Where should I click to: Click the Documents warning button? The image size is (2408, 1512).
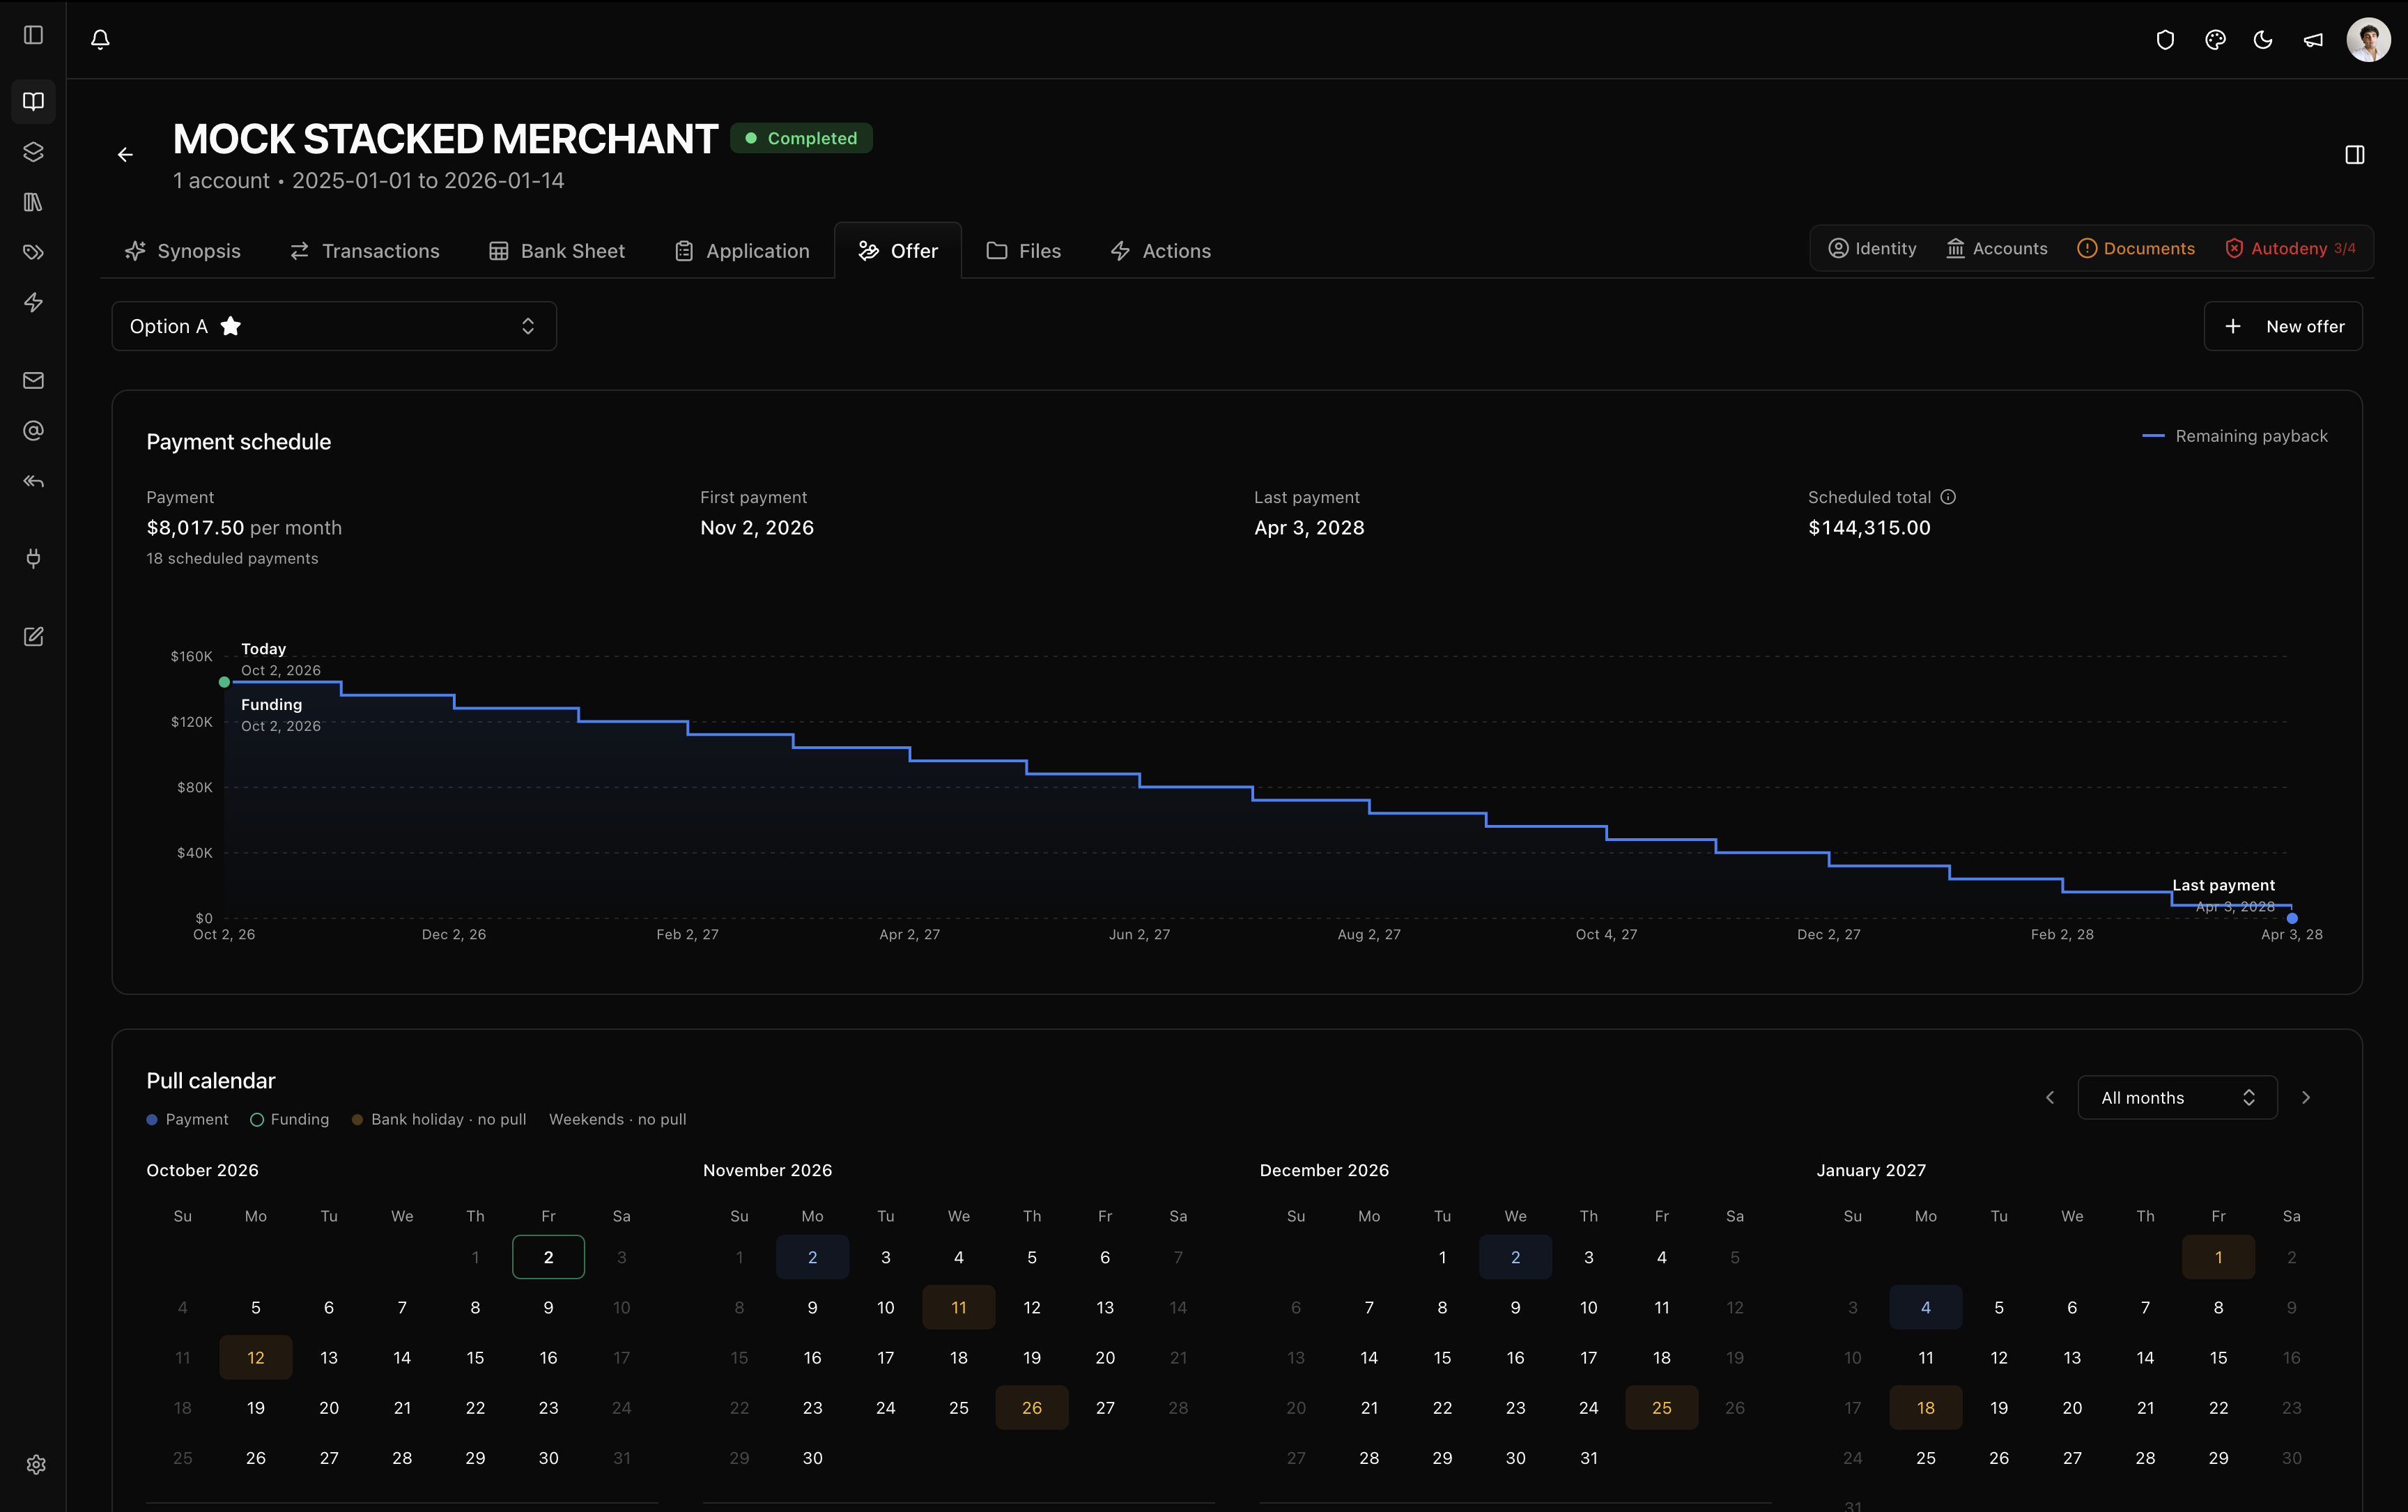coord(2136,248)
